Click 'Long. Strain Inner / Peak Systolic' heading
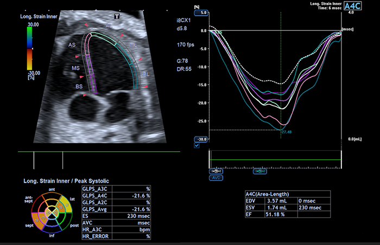This screenshot has height=245, width=380. pos(66,181)
